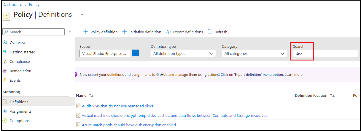Screen dimensions: 361x131
Task: Click the magnifier icon in sidebar search
Action: coord(6,32)
